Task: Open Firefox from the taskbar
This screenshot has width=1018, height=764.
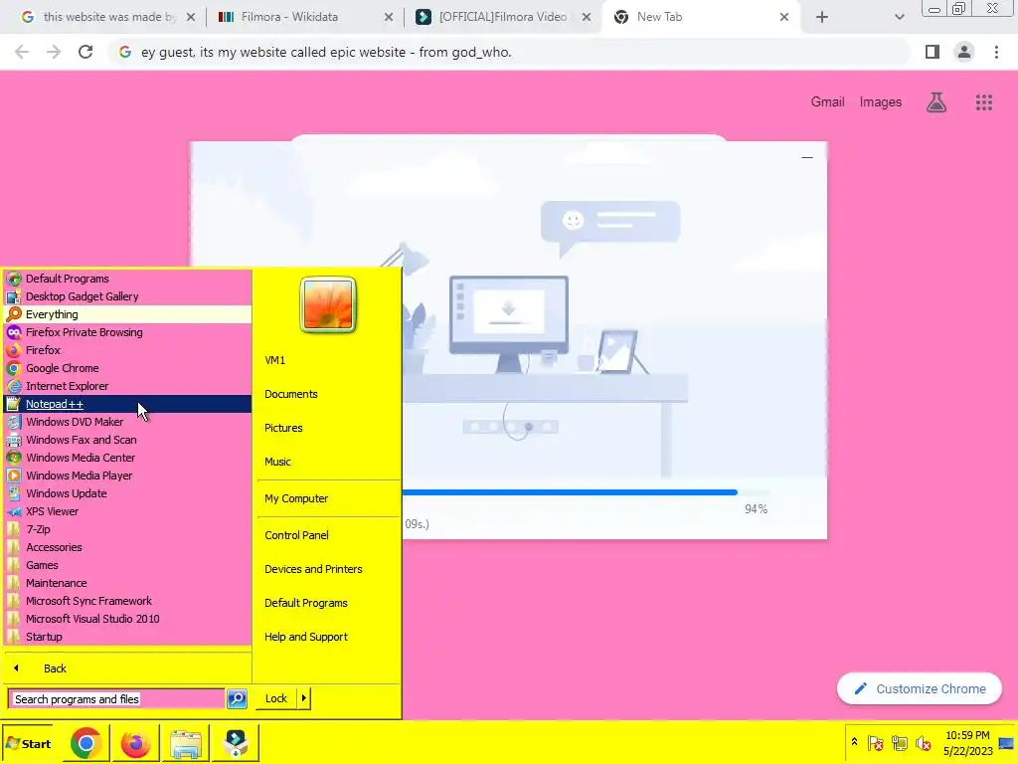Action: click(x=135, y=744)
